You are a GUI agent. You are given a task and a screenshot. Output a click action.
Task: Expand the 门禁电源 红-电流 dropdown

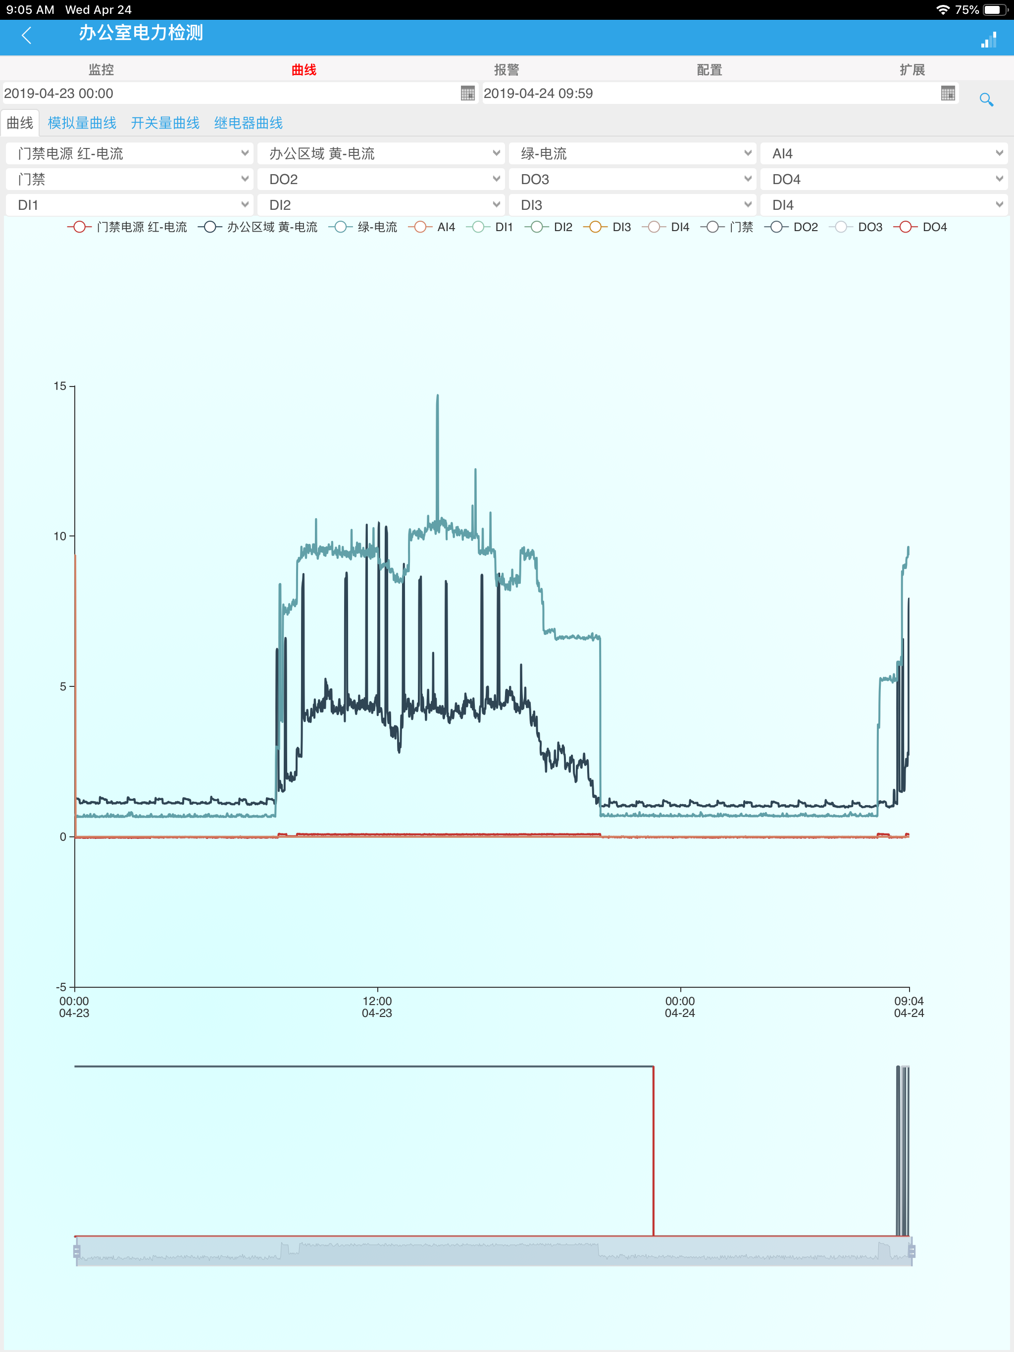click(x=129, y=153)
